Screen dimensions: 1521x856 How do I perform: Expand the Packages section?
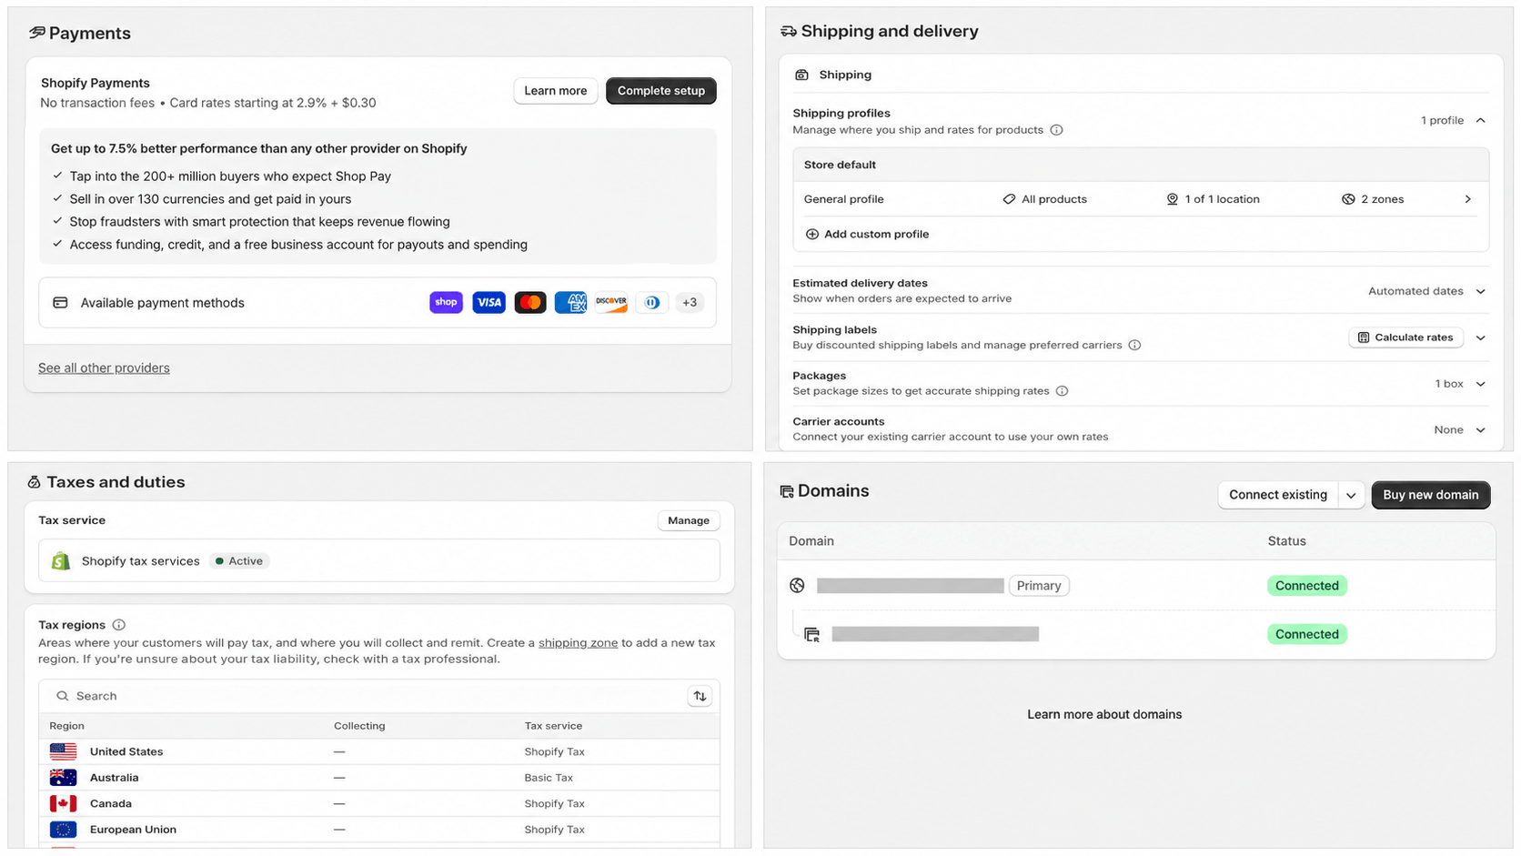tap(1481, 384)
